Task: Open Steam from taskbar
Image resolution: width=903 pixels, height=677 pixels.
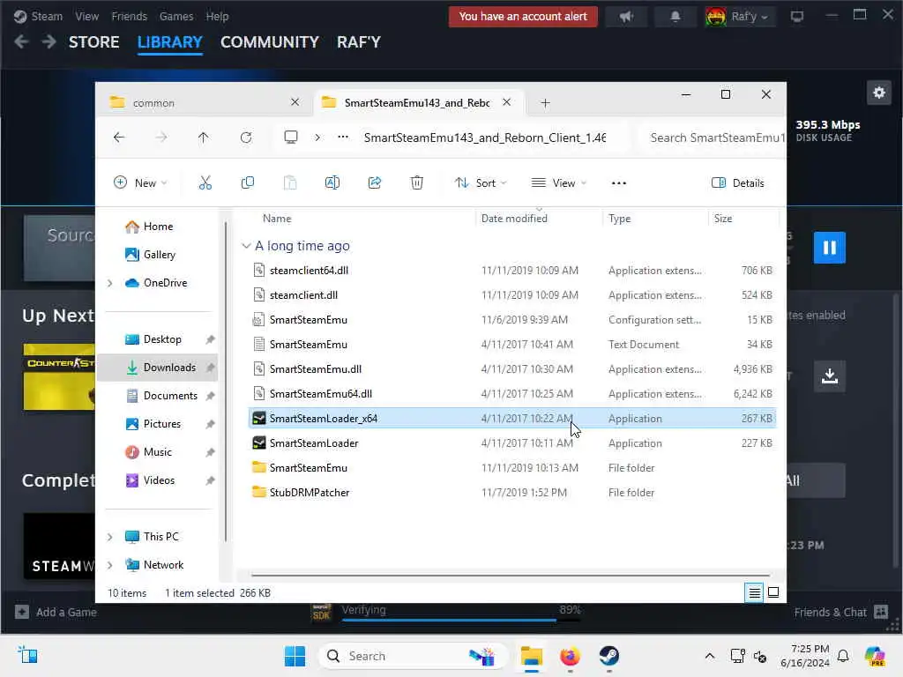Action: [608, 656]
